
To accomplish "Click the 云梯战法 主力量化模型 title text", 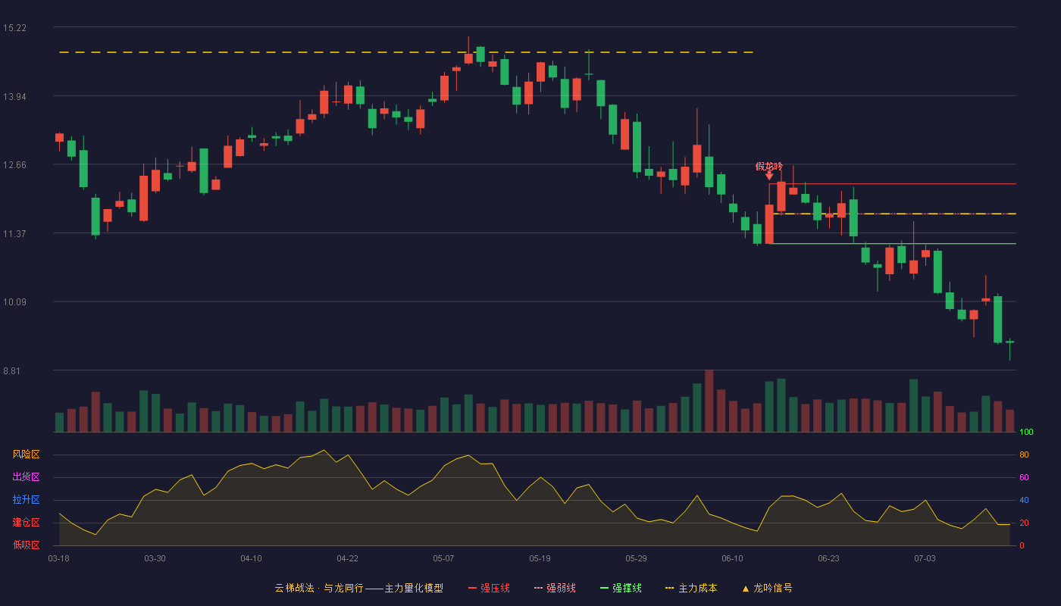I will (358, 589).
